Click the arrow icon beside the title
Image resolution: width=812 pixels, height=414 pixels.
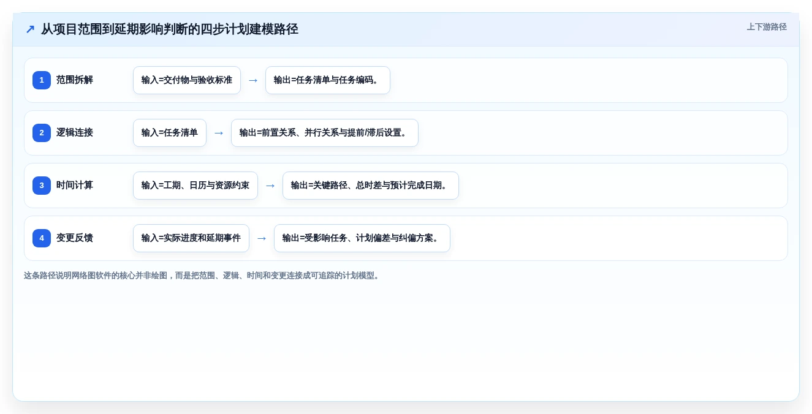tap(30, 29)
